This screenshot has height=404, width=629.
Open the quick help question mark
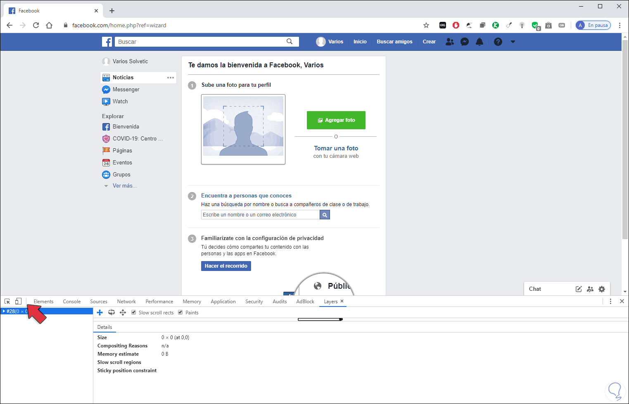[498, 42]
